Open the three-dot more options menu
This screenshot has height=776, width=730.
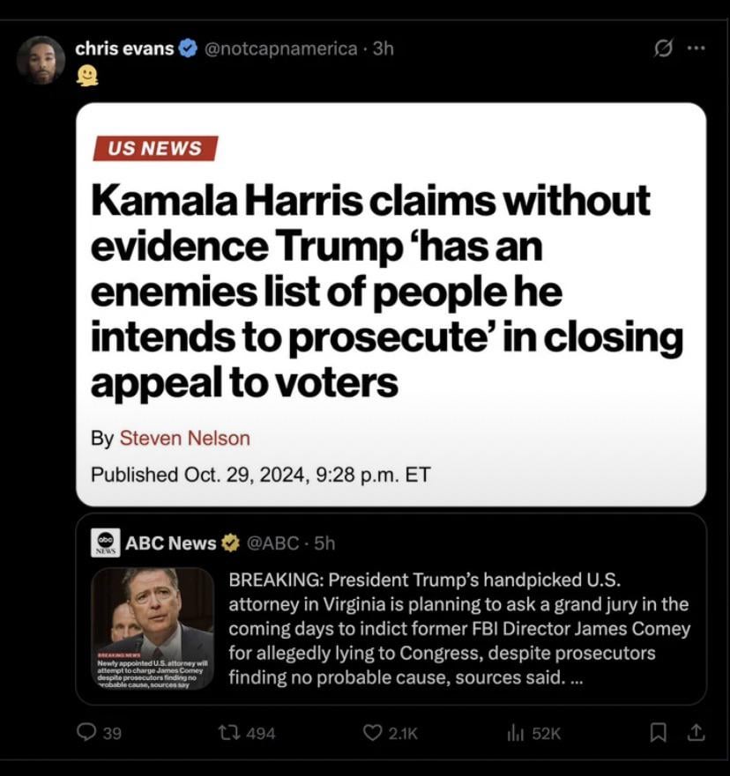coord(696,48)
